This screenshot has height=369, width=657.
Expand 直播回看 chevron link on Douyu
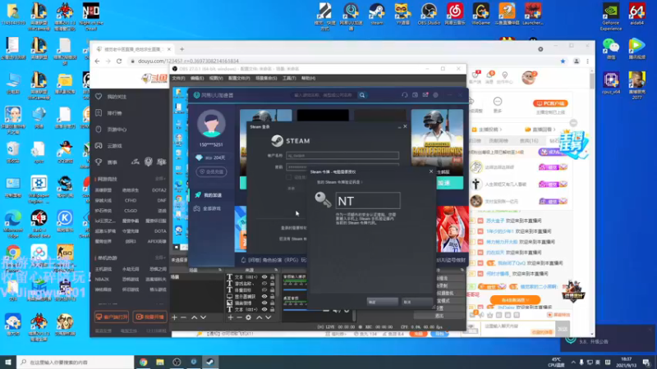coord(540,130)
